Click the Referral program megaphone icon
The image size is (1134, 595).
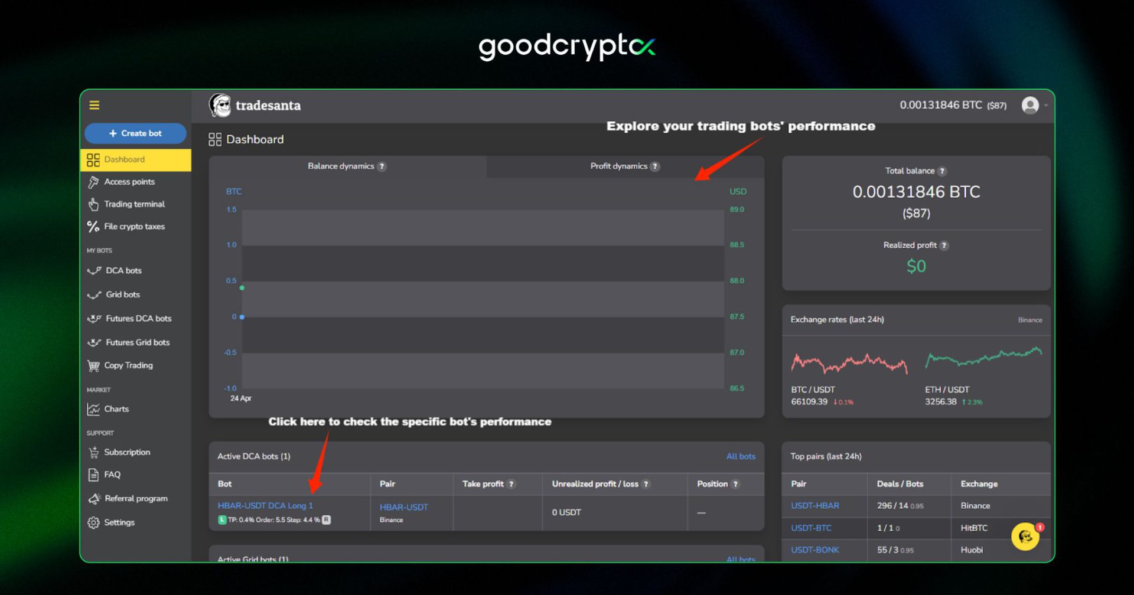(x=94, y=499)
